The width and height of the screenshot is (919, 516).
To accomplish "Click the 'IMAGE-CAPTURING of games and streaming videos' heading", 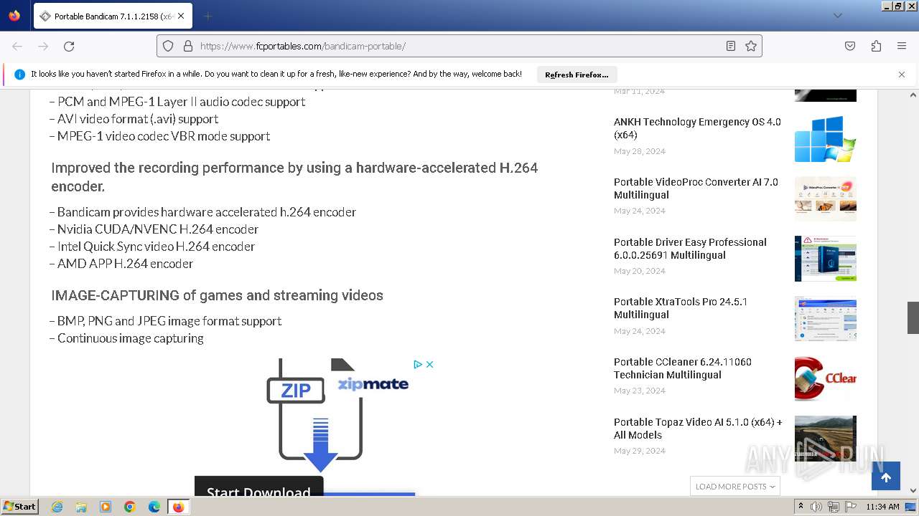I will [x=217, y=295].
